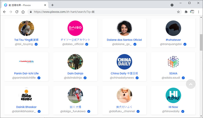Click verified badge next to @daiso_official

(87, 44)
